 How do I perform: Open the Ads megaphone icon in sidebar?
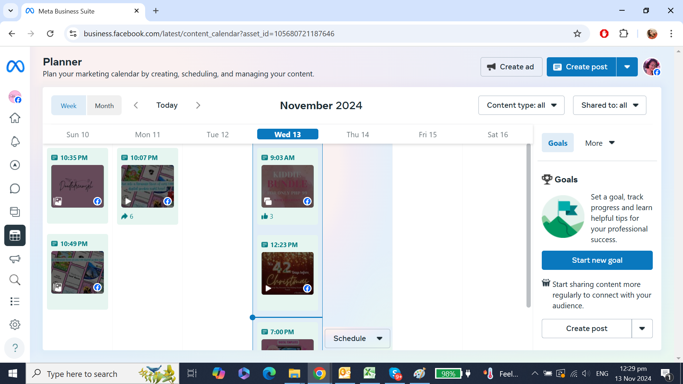15,259
